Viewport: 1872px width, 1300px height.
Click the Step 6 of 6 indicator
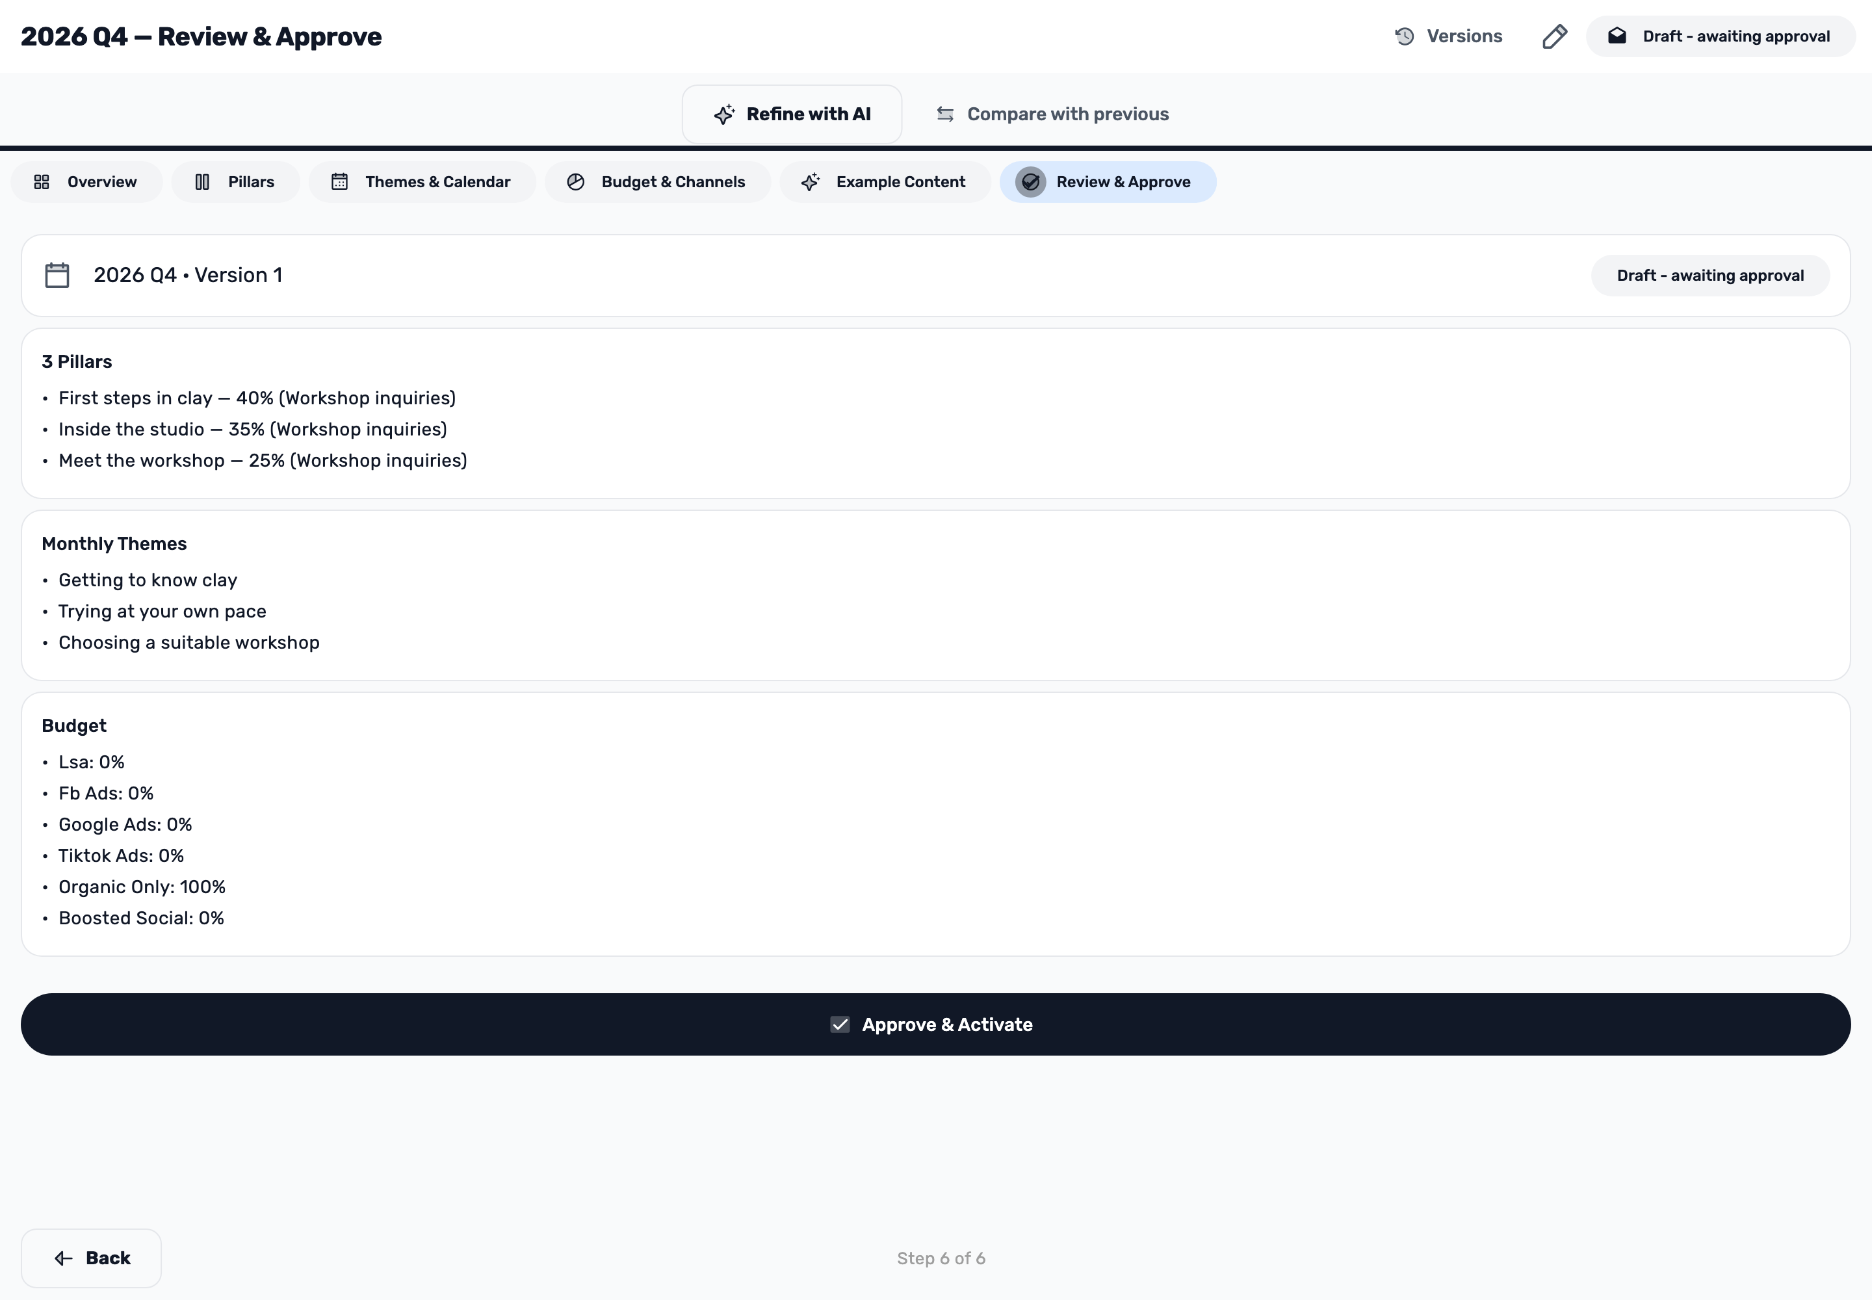point(941,1258)
